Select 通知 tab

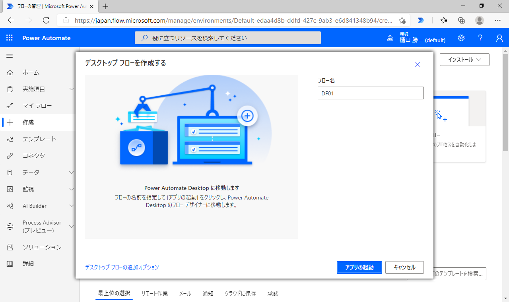pyautogui.click(x=208, y=293)
